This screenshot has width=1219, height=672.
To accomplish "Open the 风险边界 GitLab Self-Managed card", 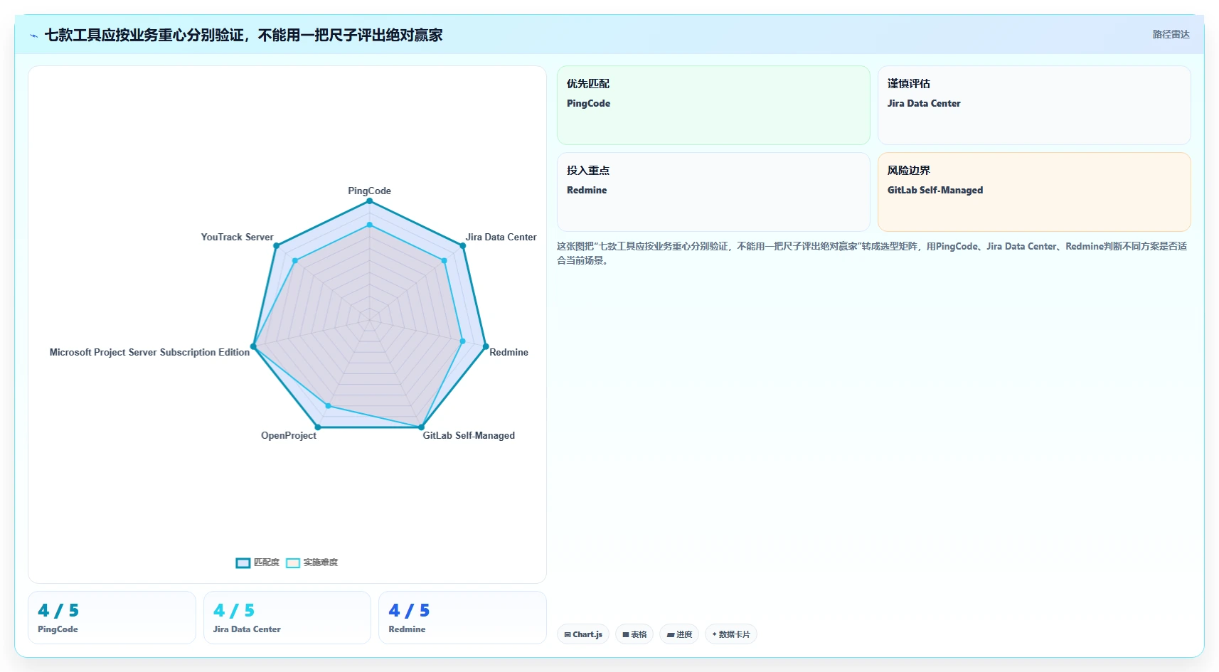I will click(1034, 192).
